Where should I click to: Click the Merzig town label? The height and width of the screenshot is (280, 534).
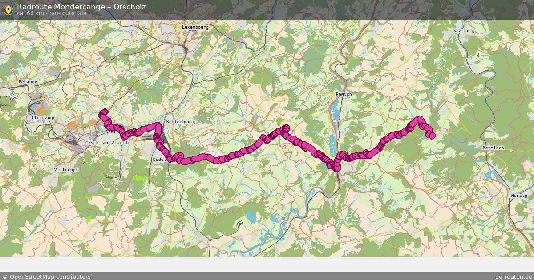coord(519,196)
